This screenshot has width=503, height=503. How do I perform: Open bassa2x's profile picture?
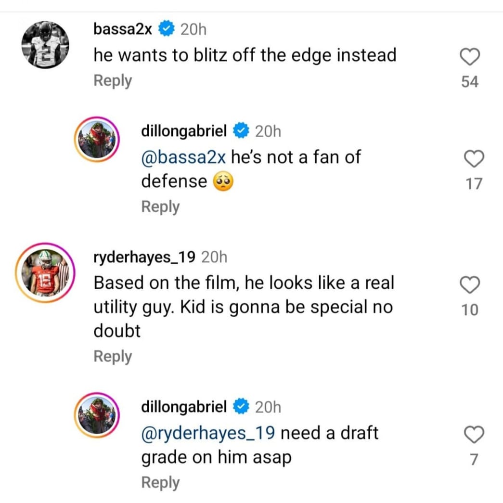[45, 45]
